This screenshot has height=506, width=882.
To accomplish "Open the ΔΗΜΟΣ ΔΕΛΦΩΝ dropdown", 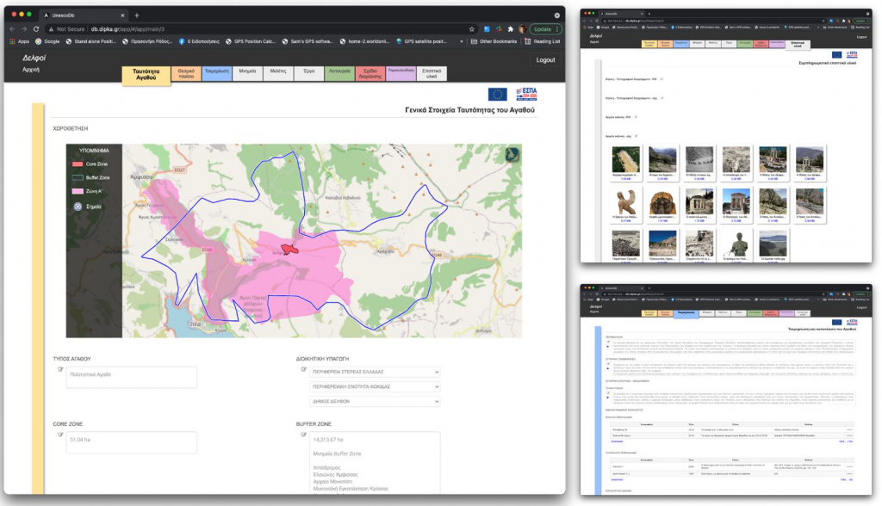I will pos(375,401).
